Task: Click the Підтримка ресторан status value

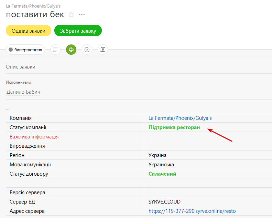Action: tap(174, 127)
